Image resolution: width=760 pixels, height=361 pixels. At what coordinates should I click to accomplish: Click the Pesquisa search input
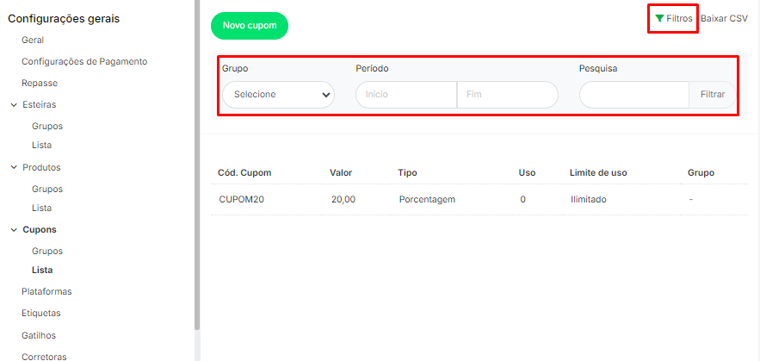point(633,95)
